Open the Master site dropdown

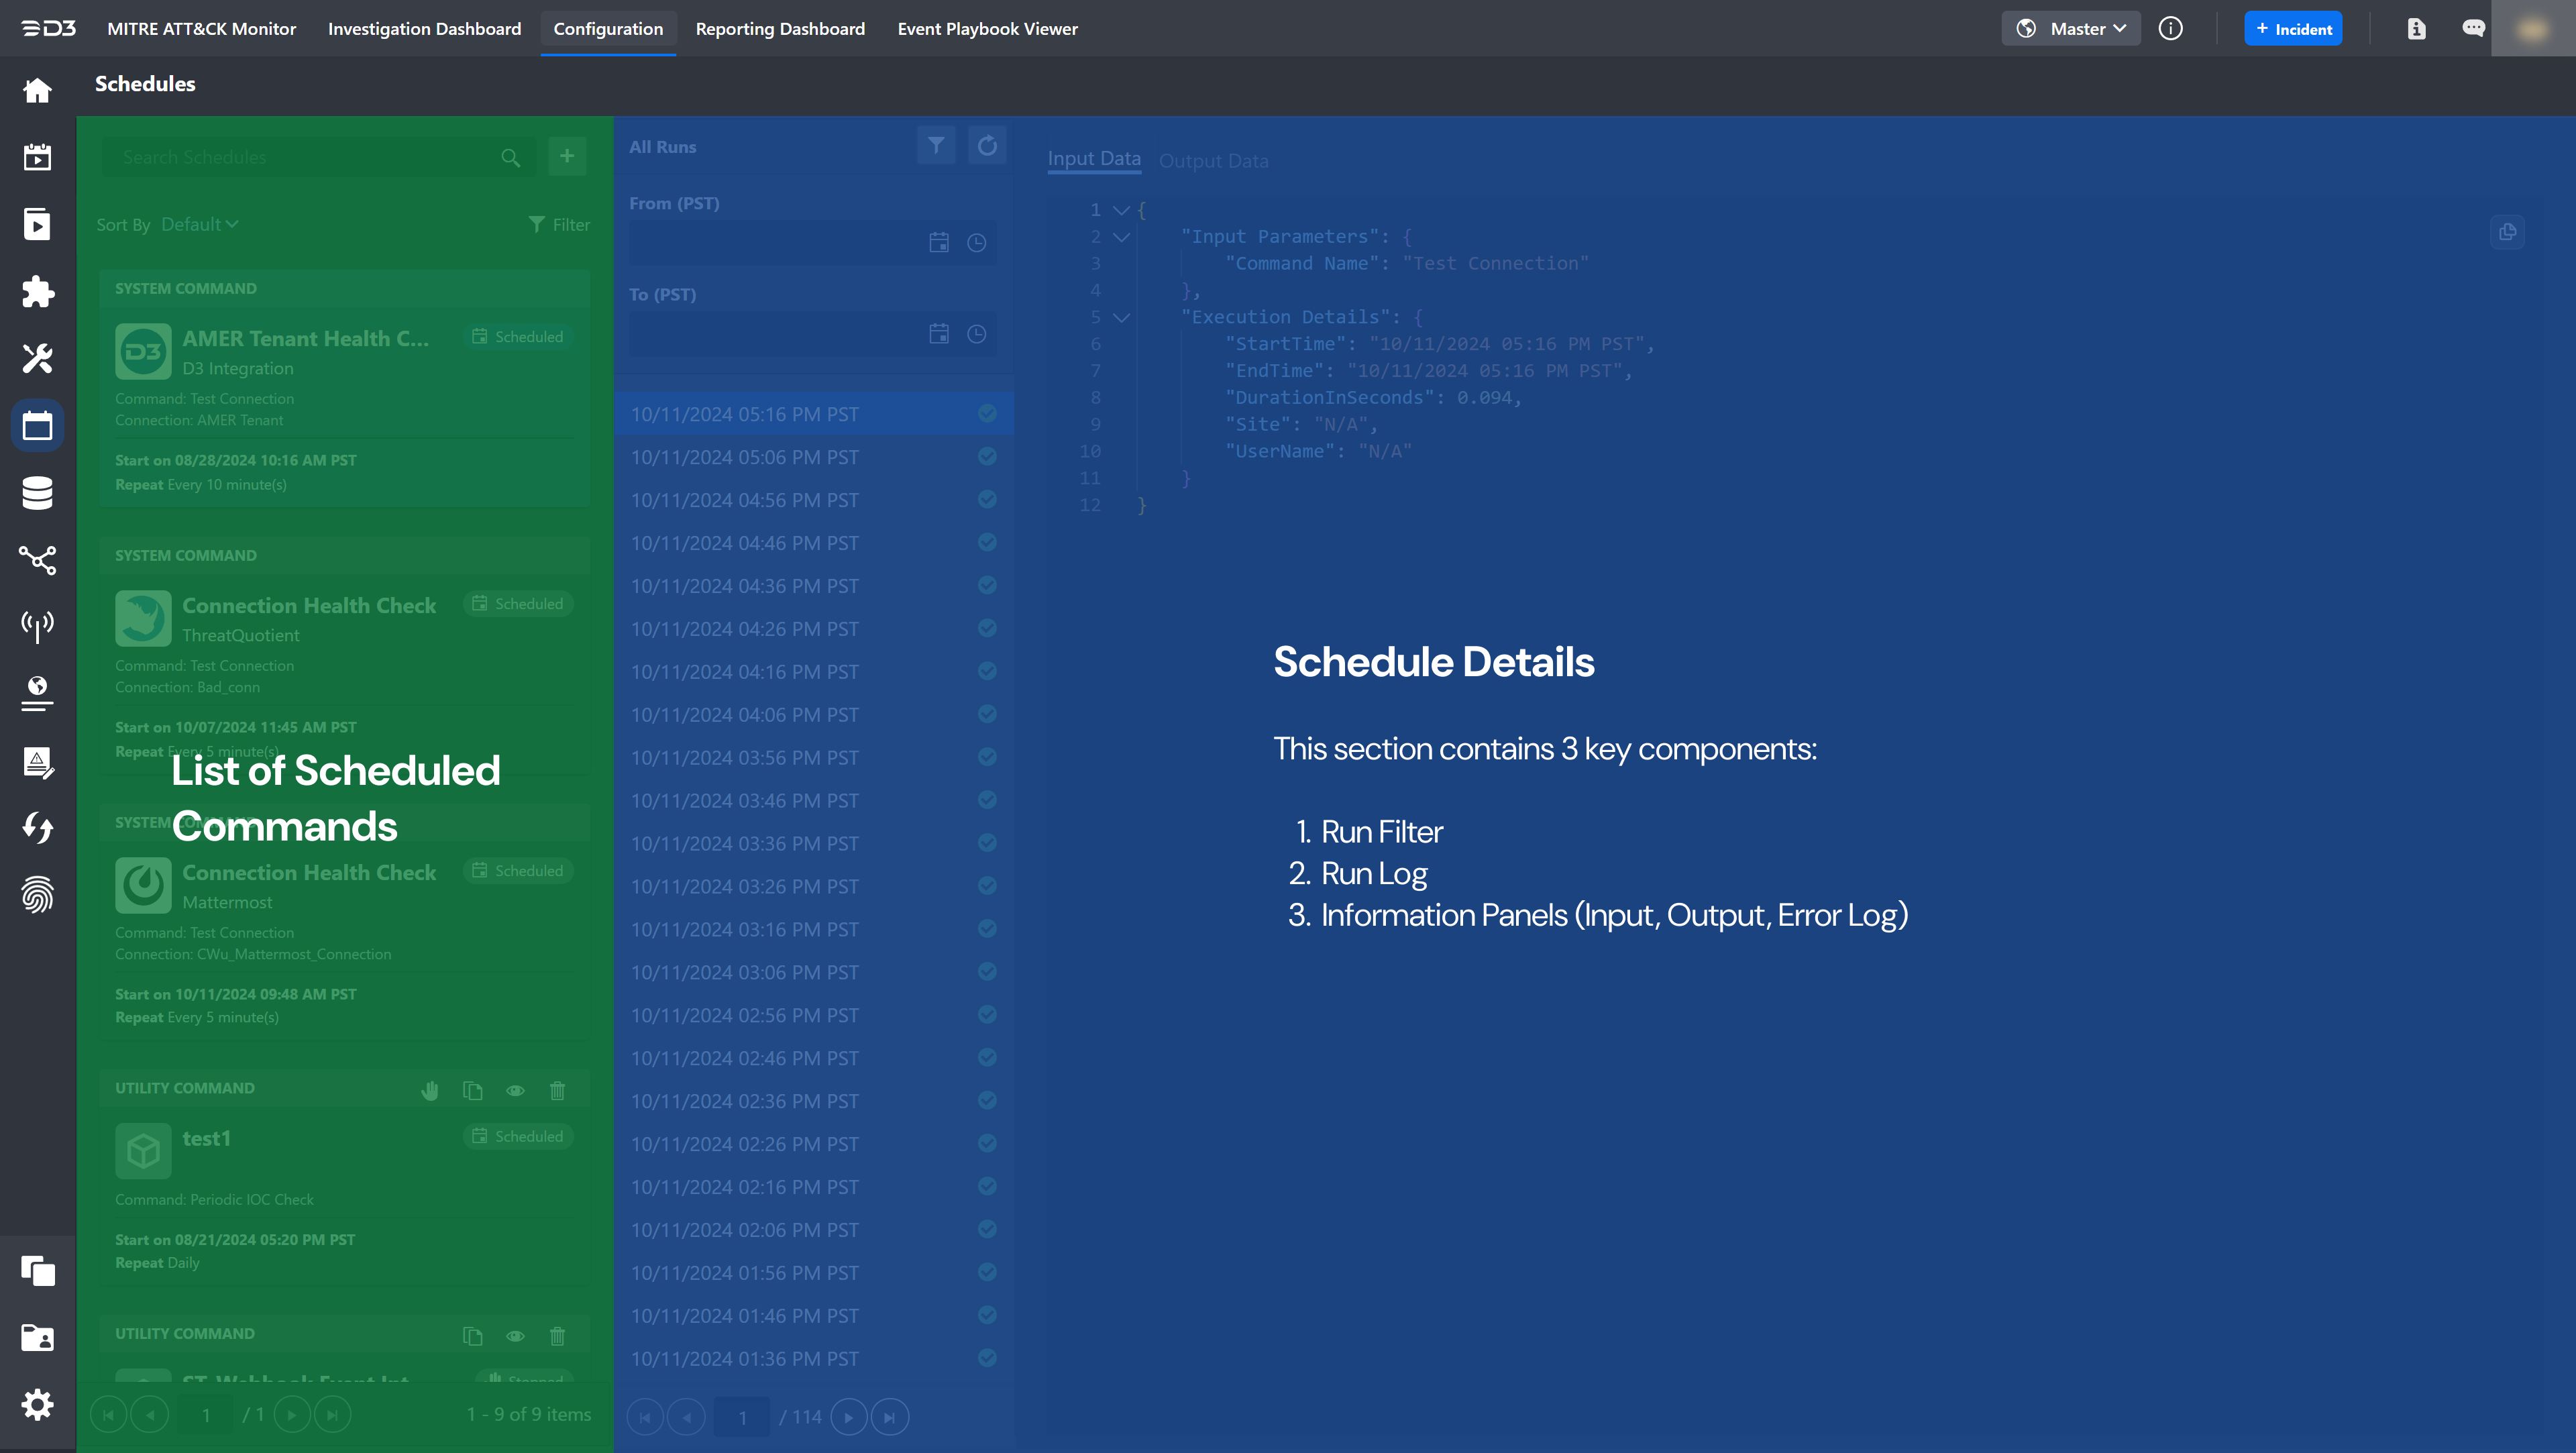point(2071,29)
